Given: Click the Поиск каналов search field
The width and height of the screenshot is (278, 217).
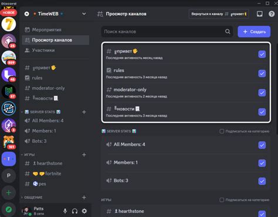Looking at the screenshot, I should 167,32.
